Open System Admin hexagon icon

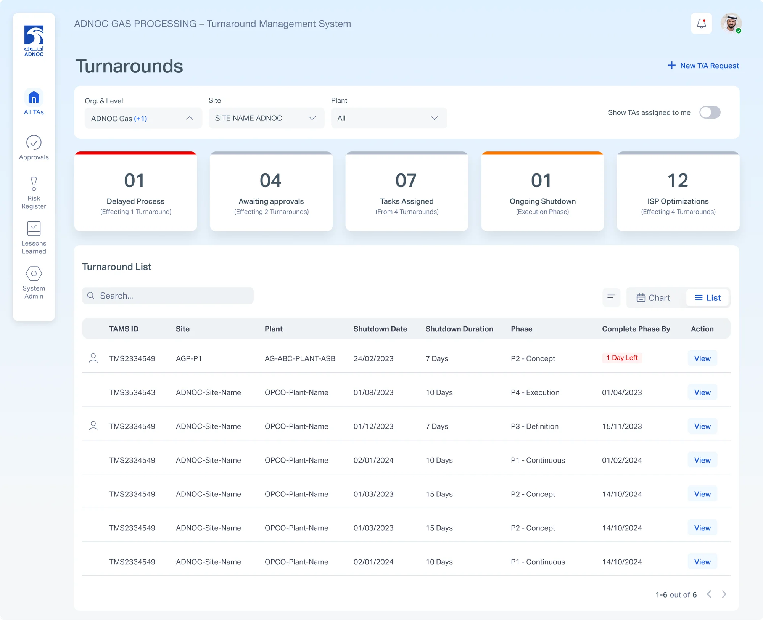click(x=34, y=273)
